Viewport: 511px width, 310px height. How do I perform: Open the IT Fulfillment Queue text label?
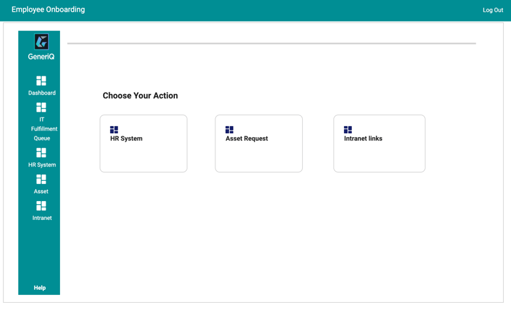(x=42, y=129)
